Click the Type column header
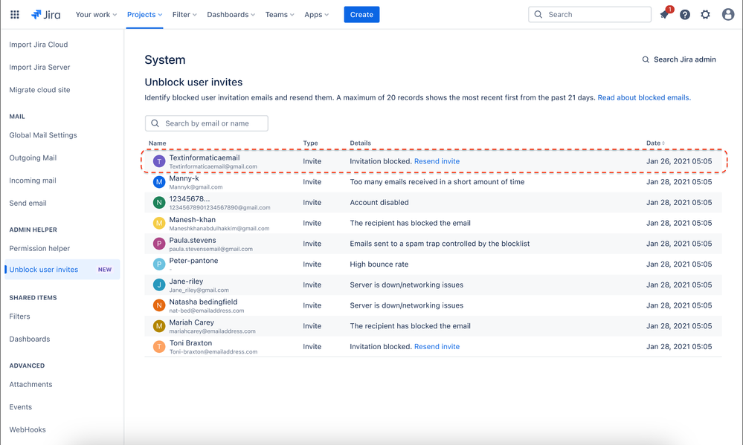 coord(310,143)
